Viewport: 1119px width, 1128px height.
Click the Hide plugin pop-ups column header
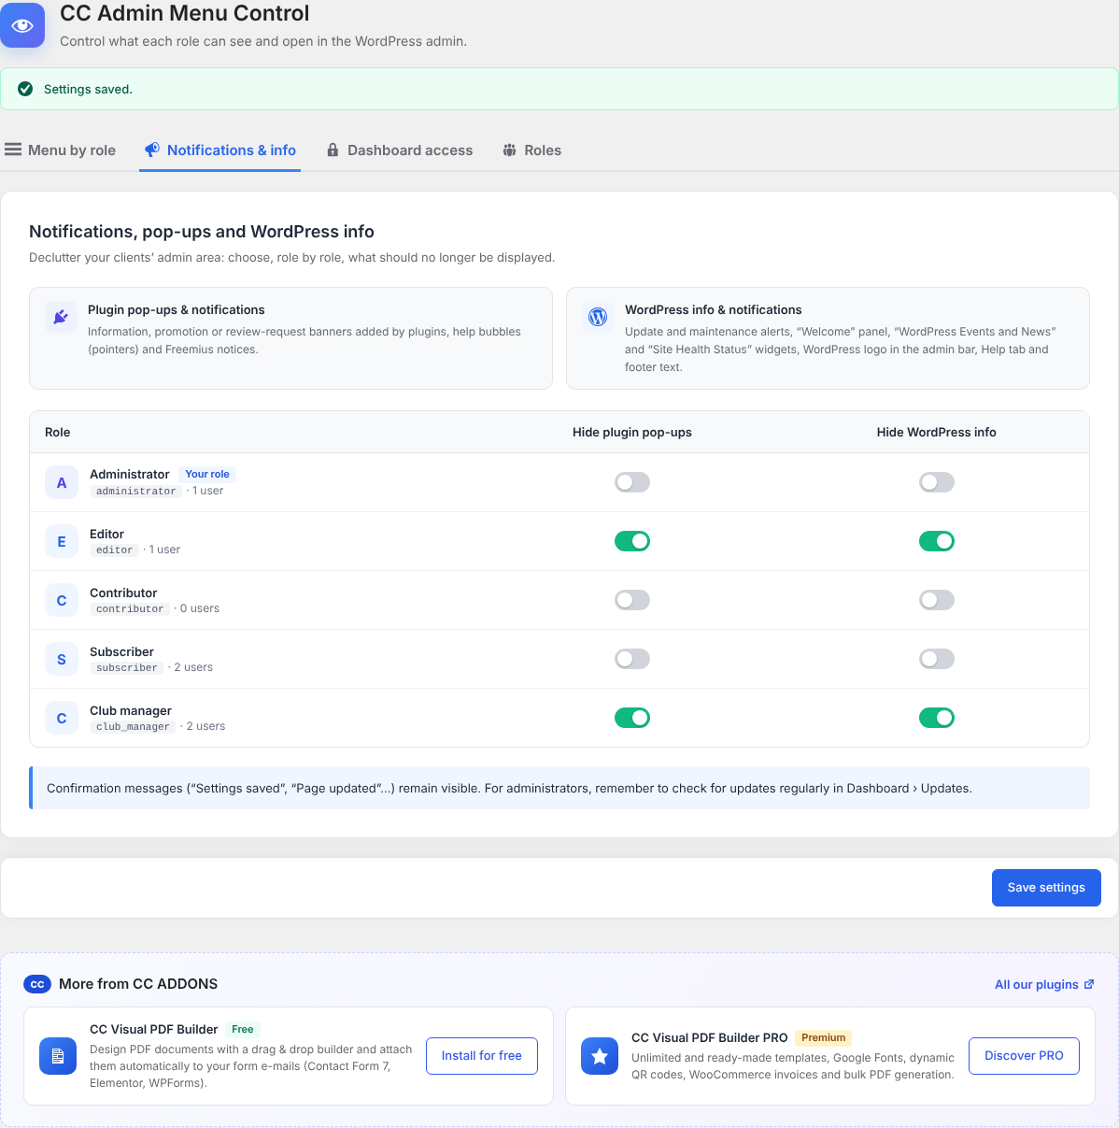pos(632,432)
